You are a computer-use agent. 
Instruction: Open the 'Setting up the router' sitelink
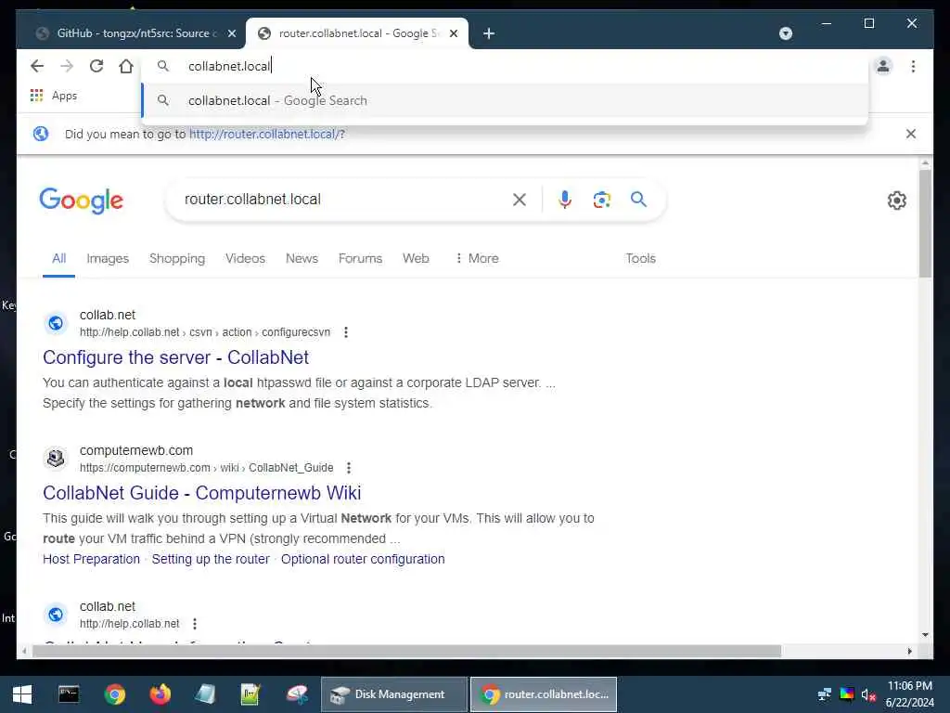click(x=211, y=559)
